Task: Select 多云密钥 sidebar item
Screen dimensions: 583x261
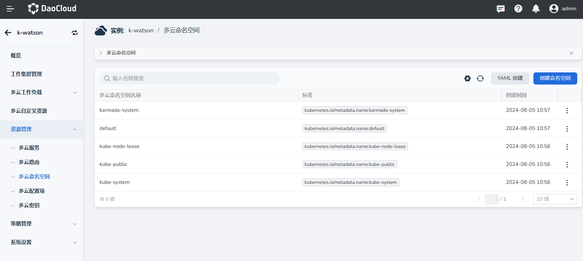Action: [x=29, y=206]
